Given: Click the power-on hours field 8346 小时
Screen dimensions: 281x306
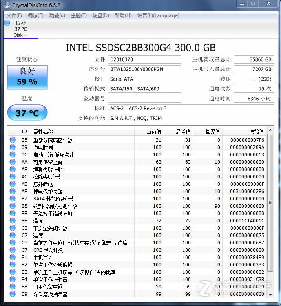Looking at the screenshot, I should [x=254, y=99].
